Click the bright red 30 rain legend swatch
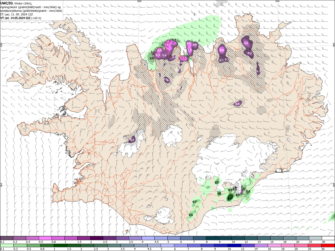The width and height of the screenshot is (335, 251). click(x=328, y=246)
